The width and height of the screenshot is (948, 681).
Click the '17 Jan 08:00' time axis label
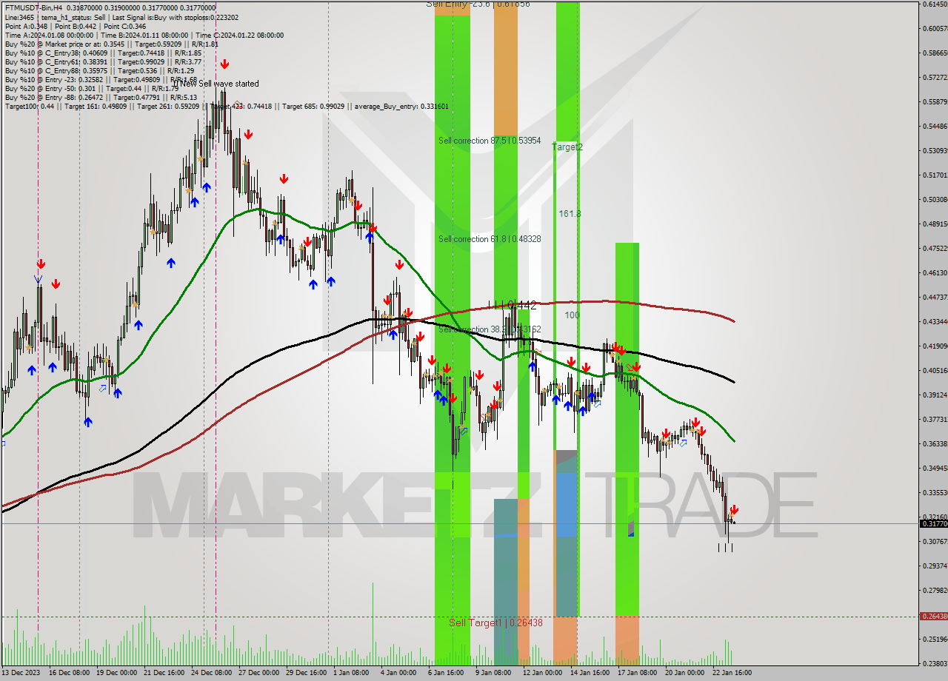[x=638, y=673]
